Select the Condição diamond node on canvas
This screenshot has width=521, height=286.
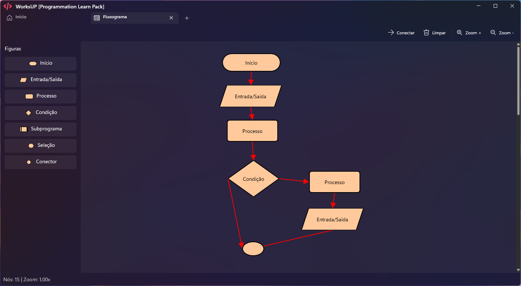point(253,179)
